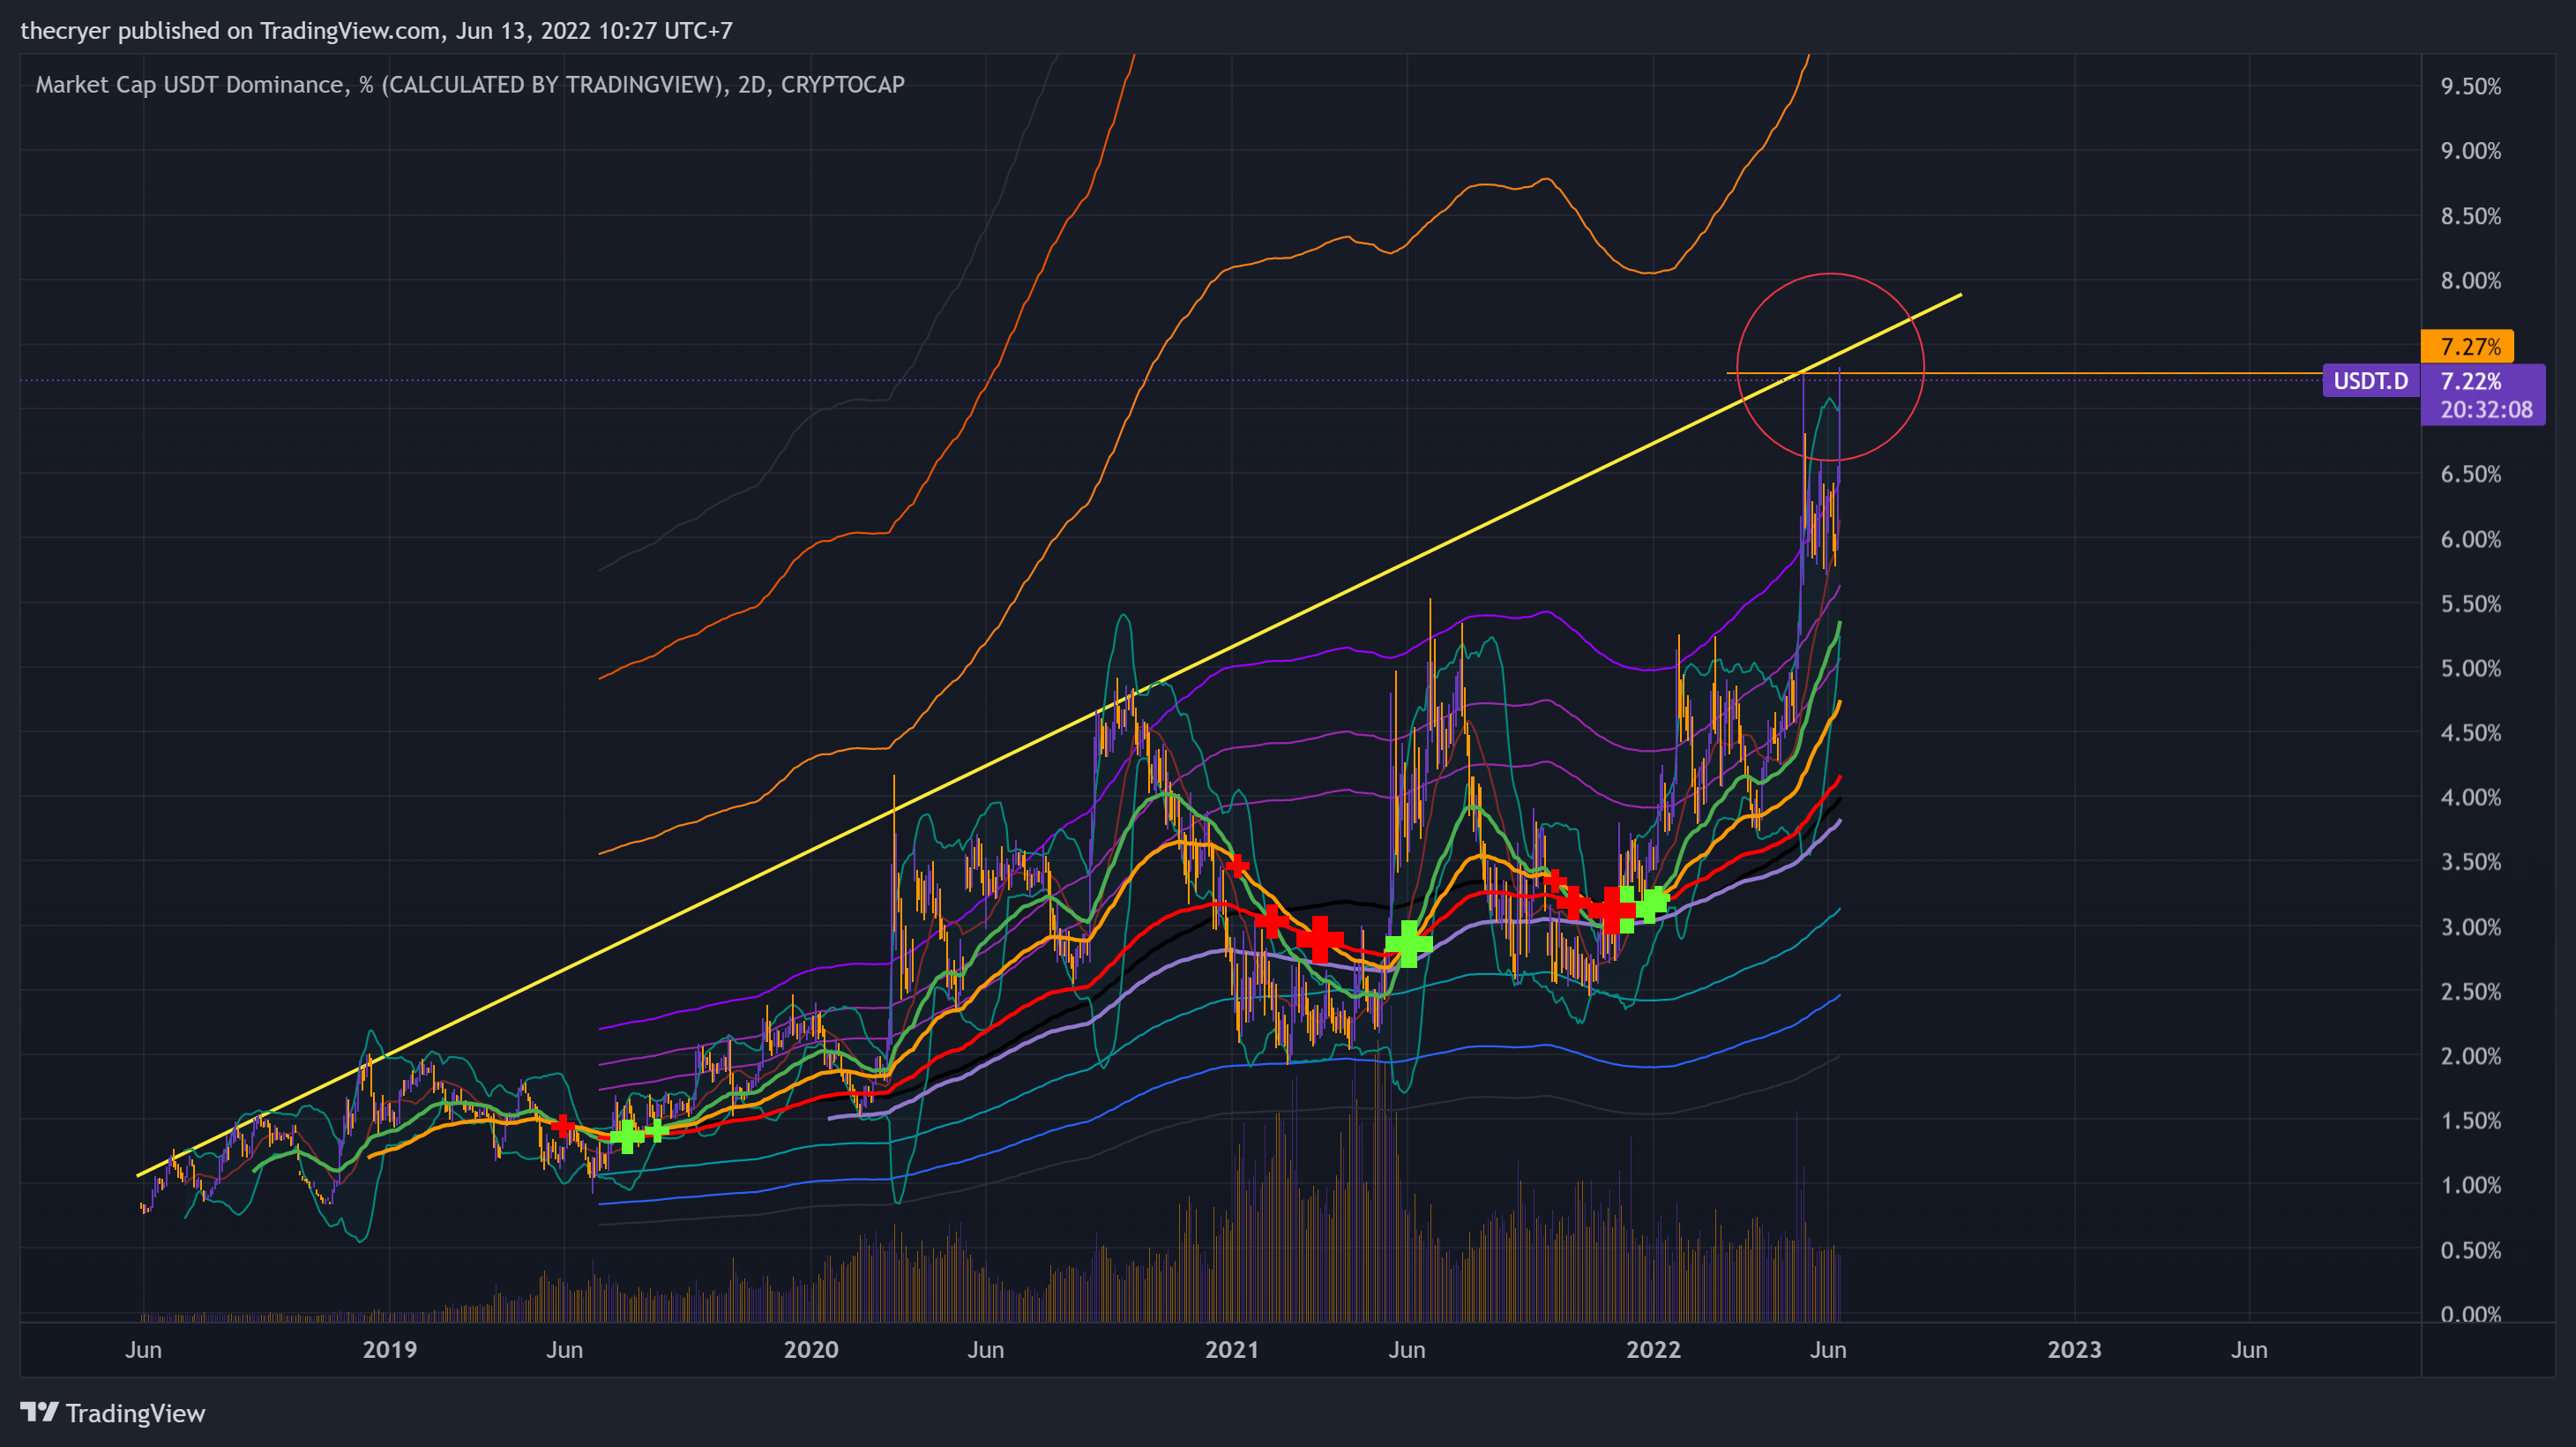Screen dimensions: 2576x1447
Task: Click the large green plus marker near Jun 2021
Action: click(1408, 944)
